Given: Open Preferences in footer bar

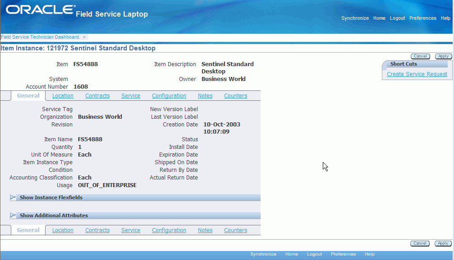Looking at the screenshot, I should (344, 254).
